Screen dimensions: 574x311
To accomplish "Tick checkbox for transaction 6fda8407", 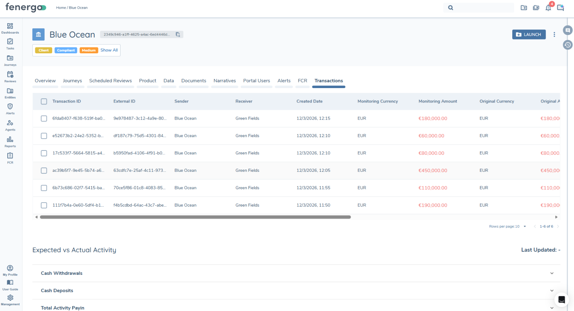I will [44, 119].
